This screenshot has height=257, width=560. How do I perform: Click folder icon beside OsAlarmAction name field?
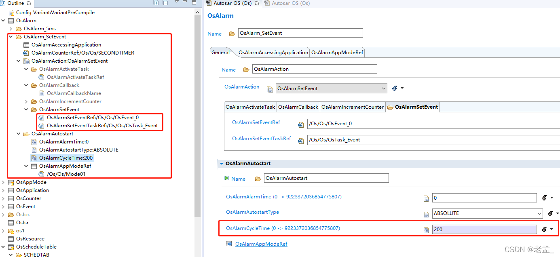(246, 70)
